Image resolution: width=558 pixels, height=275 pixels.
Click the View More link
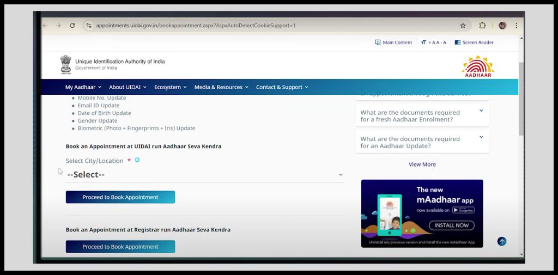(422, 164)
